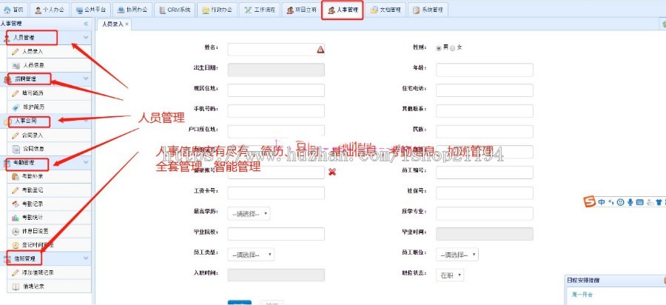Open the 员工类型 dropdown
Image resolution: width=666 pixels, height=305 pixels.
click(x=251, y=255)
